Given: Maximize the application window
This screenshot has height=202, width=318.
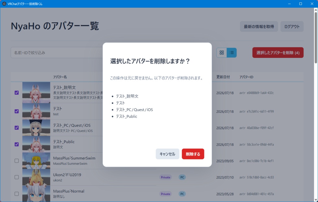Looking at the screenshot, I should 301,4.
